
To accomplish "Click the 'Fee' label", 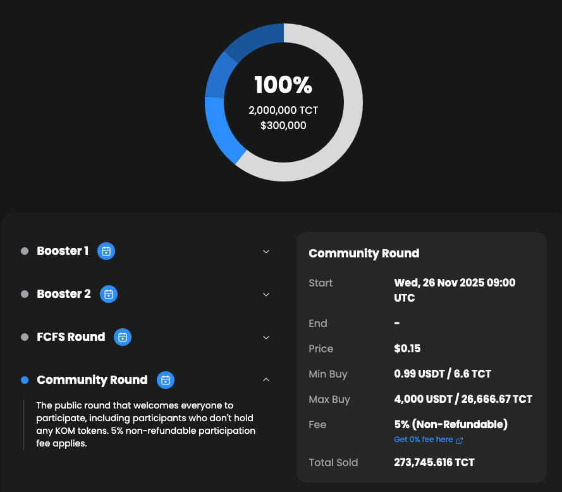I will [317, 424].
